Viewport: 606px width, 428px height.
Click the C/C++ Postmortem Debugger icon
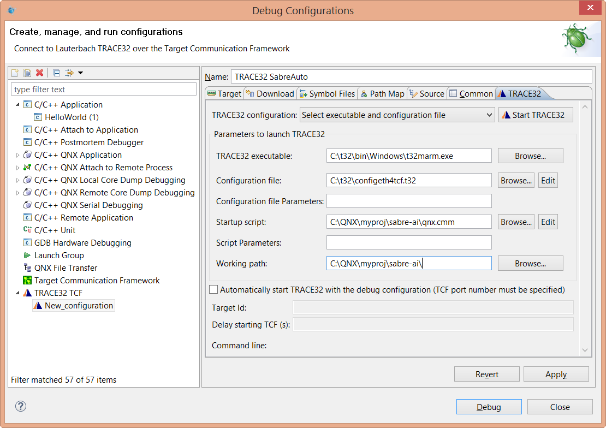click(x=27, y=142)
